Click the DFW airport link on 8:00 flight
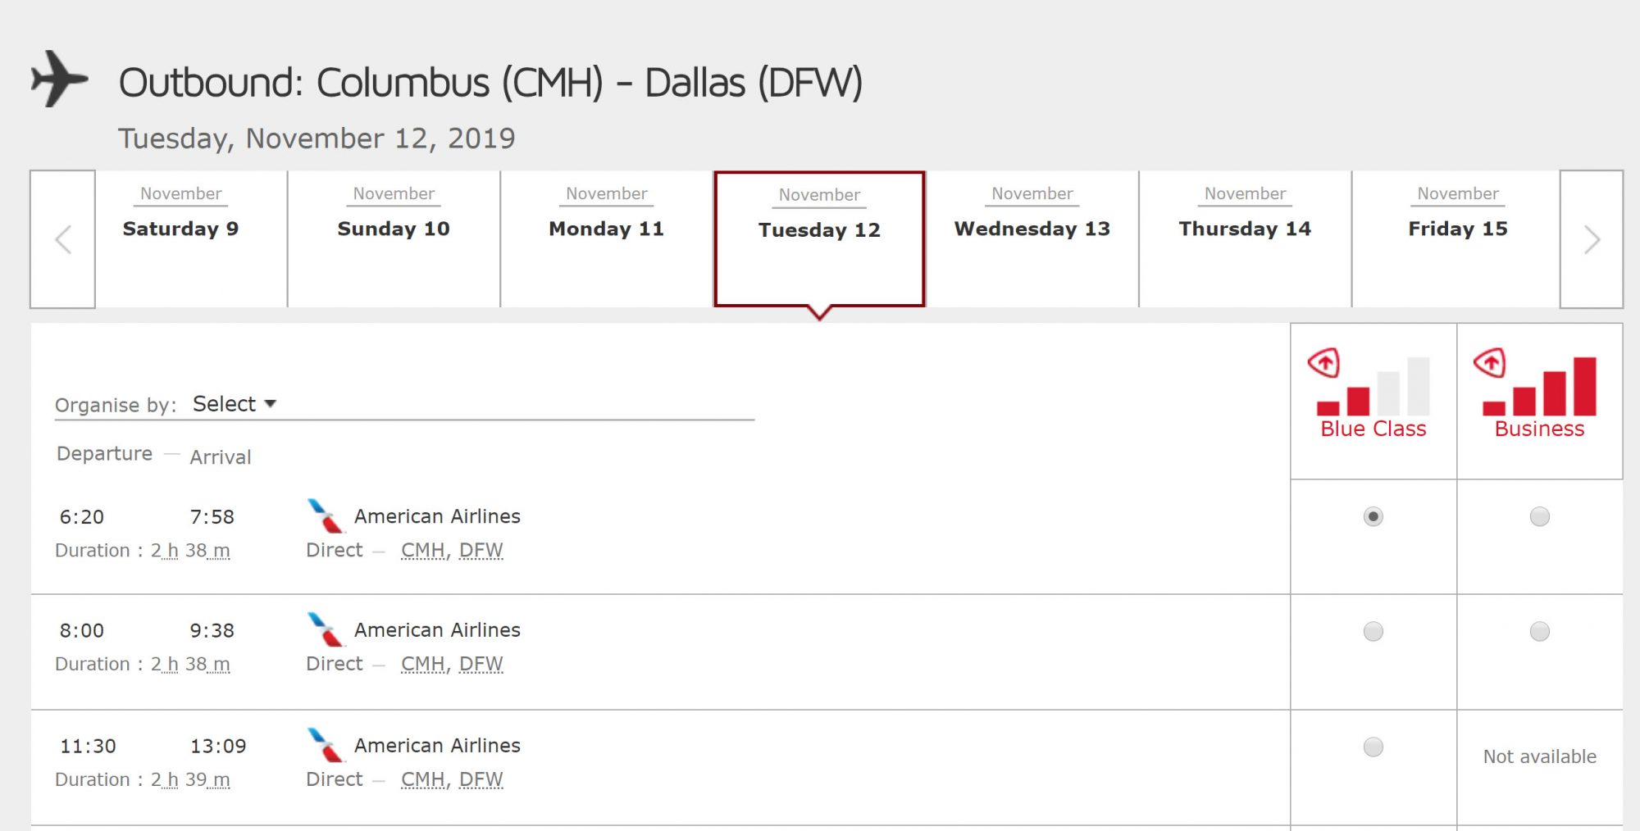1640x831 pixels. (x=481, y=664)
